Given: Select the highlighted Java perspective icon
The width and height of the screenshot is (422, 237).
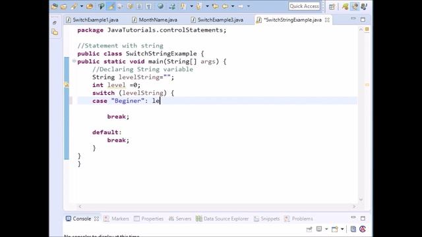Looking at the screenshot, I should (x=355, y=7).
